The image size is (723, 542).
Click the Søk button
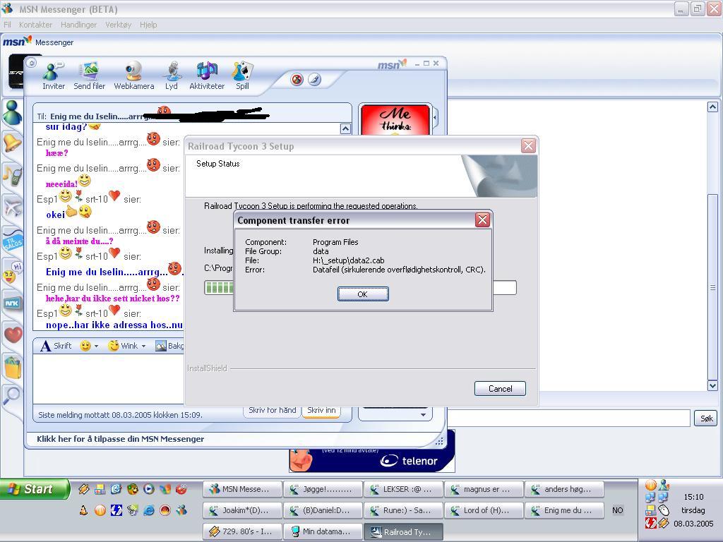706,418
